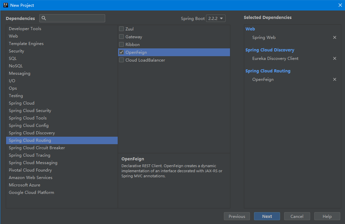Open Spring Cloud Tools category
The width and height of the screenshot is (345, 224).
point(62,118)
